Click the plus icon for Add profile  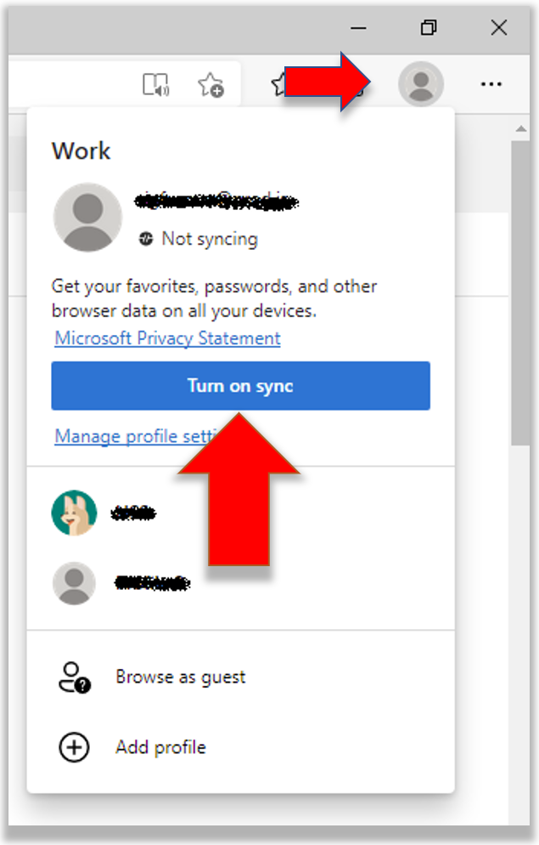click(73, 747)
